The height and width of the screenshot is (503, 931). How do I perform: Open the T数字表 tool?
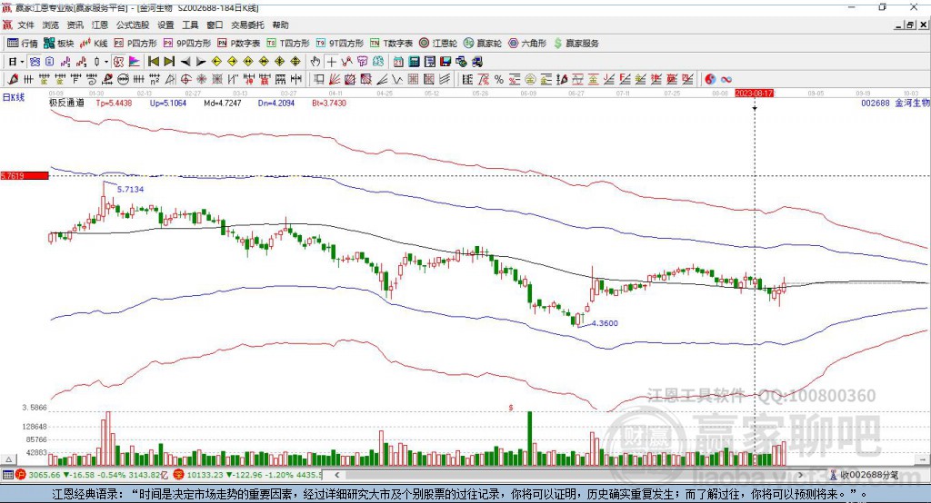(391, 44)
